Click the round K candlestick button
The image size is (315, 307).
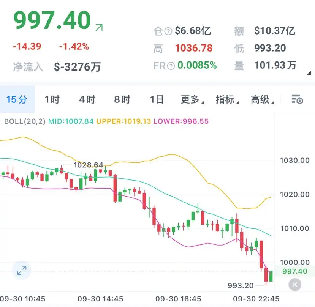tap(295, 285)
